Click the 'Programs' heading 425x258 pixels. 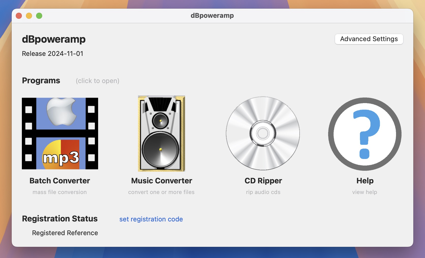(x=41, y=80)
